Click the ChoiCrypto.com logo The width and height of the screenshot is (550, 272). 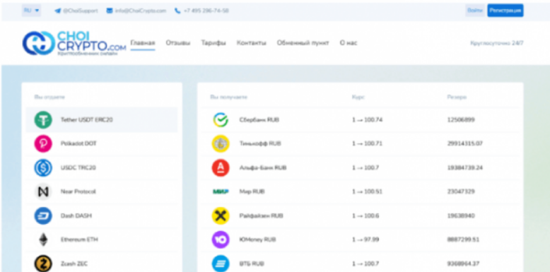[x=74, y=43]
